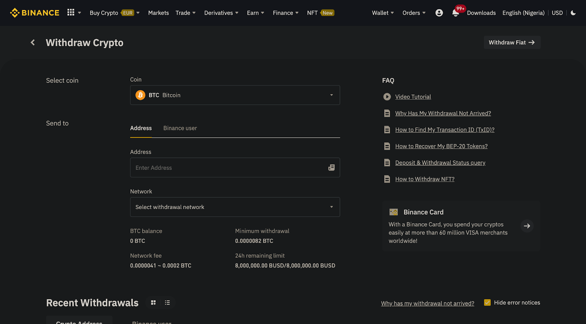Expand the Finance menu

pos(286,13)
